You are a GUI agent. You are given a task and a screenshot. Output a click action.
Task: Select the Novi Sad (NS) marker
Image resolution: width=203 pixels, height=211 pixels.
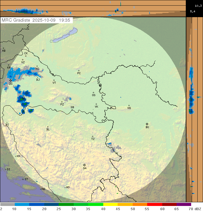129,105
